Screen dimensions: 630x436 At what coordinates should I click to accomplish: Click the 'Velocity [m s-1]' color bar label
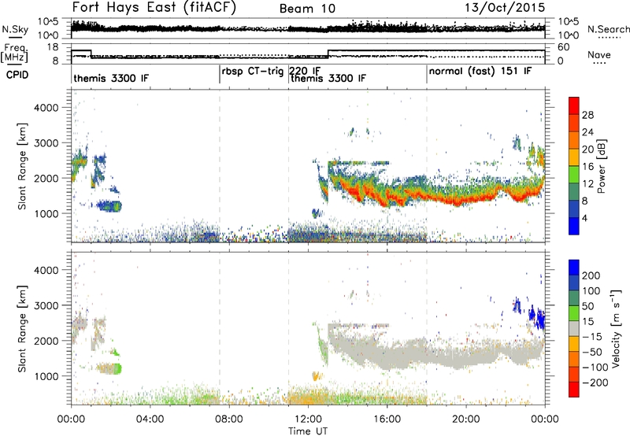coord(616,329)
